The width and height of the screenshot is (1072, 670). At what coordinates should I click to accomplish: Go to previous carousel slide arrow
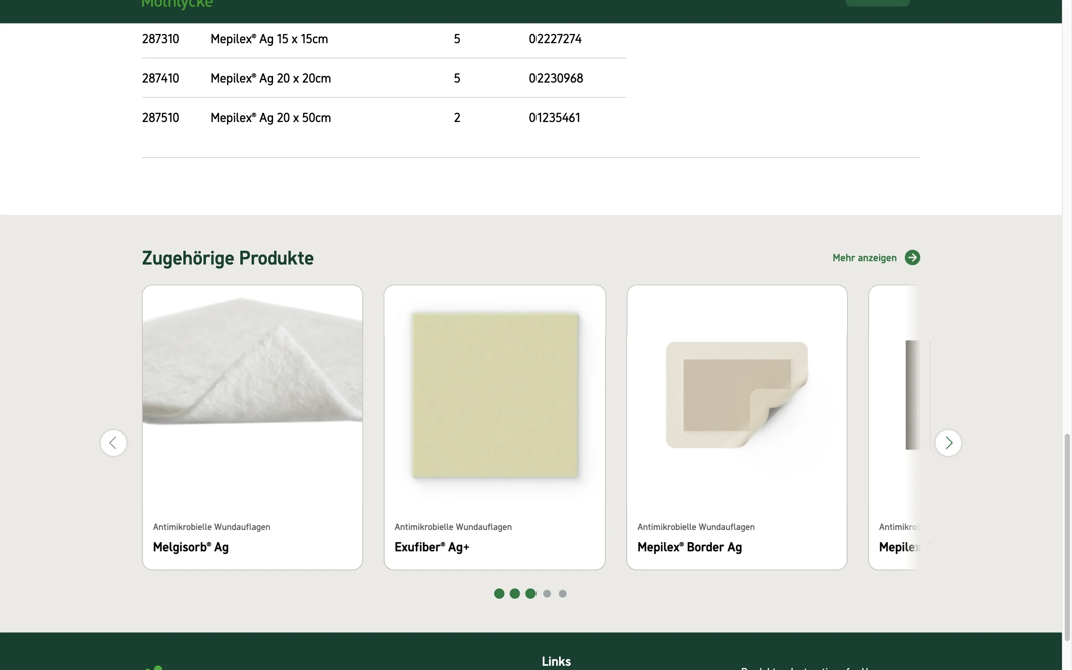(113, 443)
